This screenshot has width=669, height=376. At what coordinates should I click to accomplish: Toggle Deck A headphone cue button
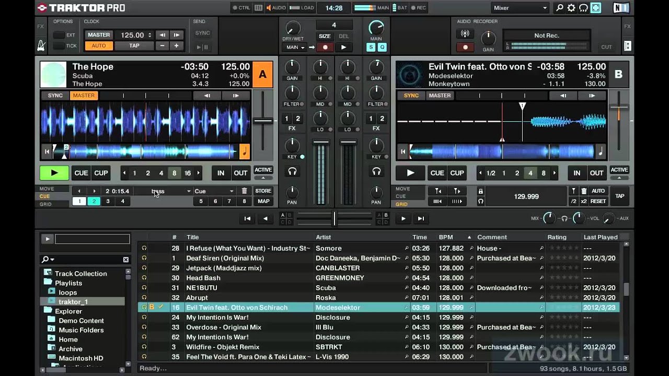point(292,171)
